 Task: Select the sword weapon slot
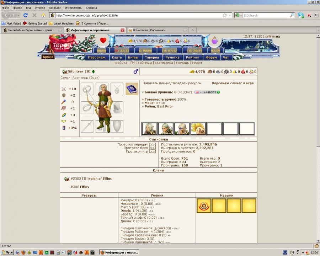87,126
